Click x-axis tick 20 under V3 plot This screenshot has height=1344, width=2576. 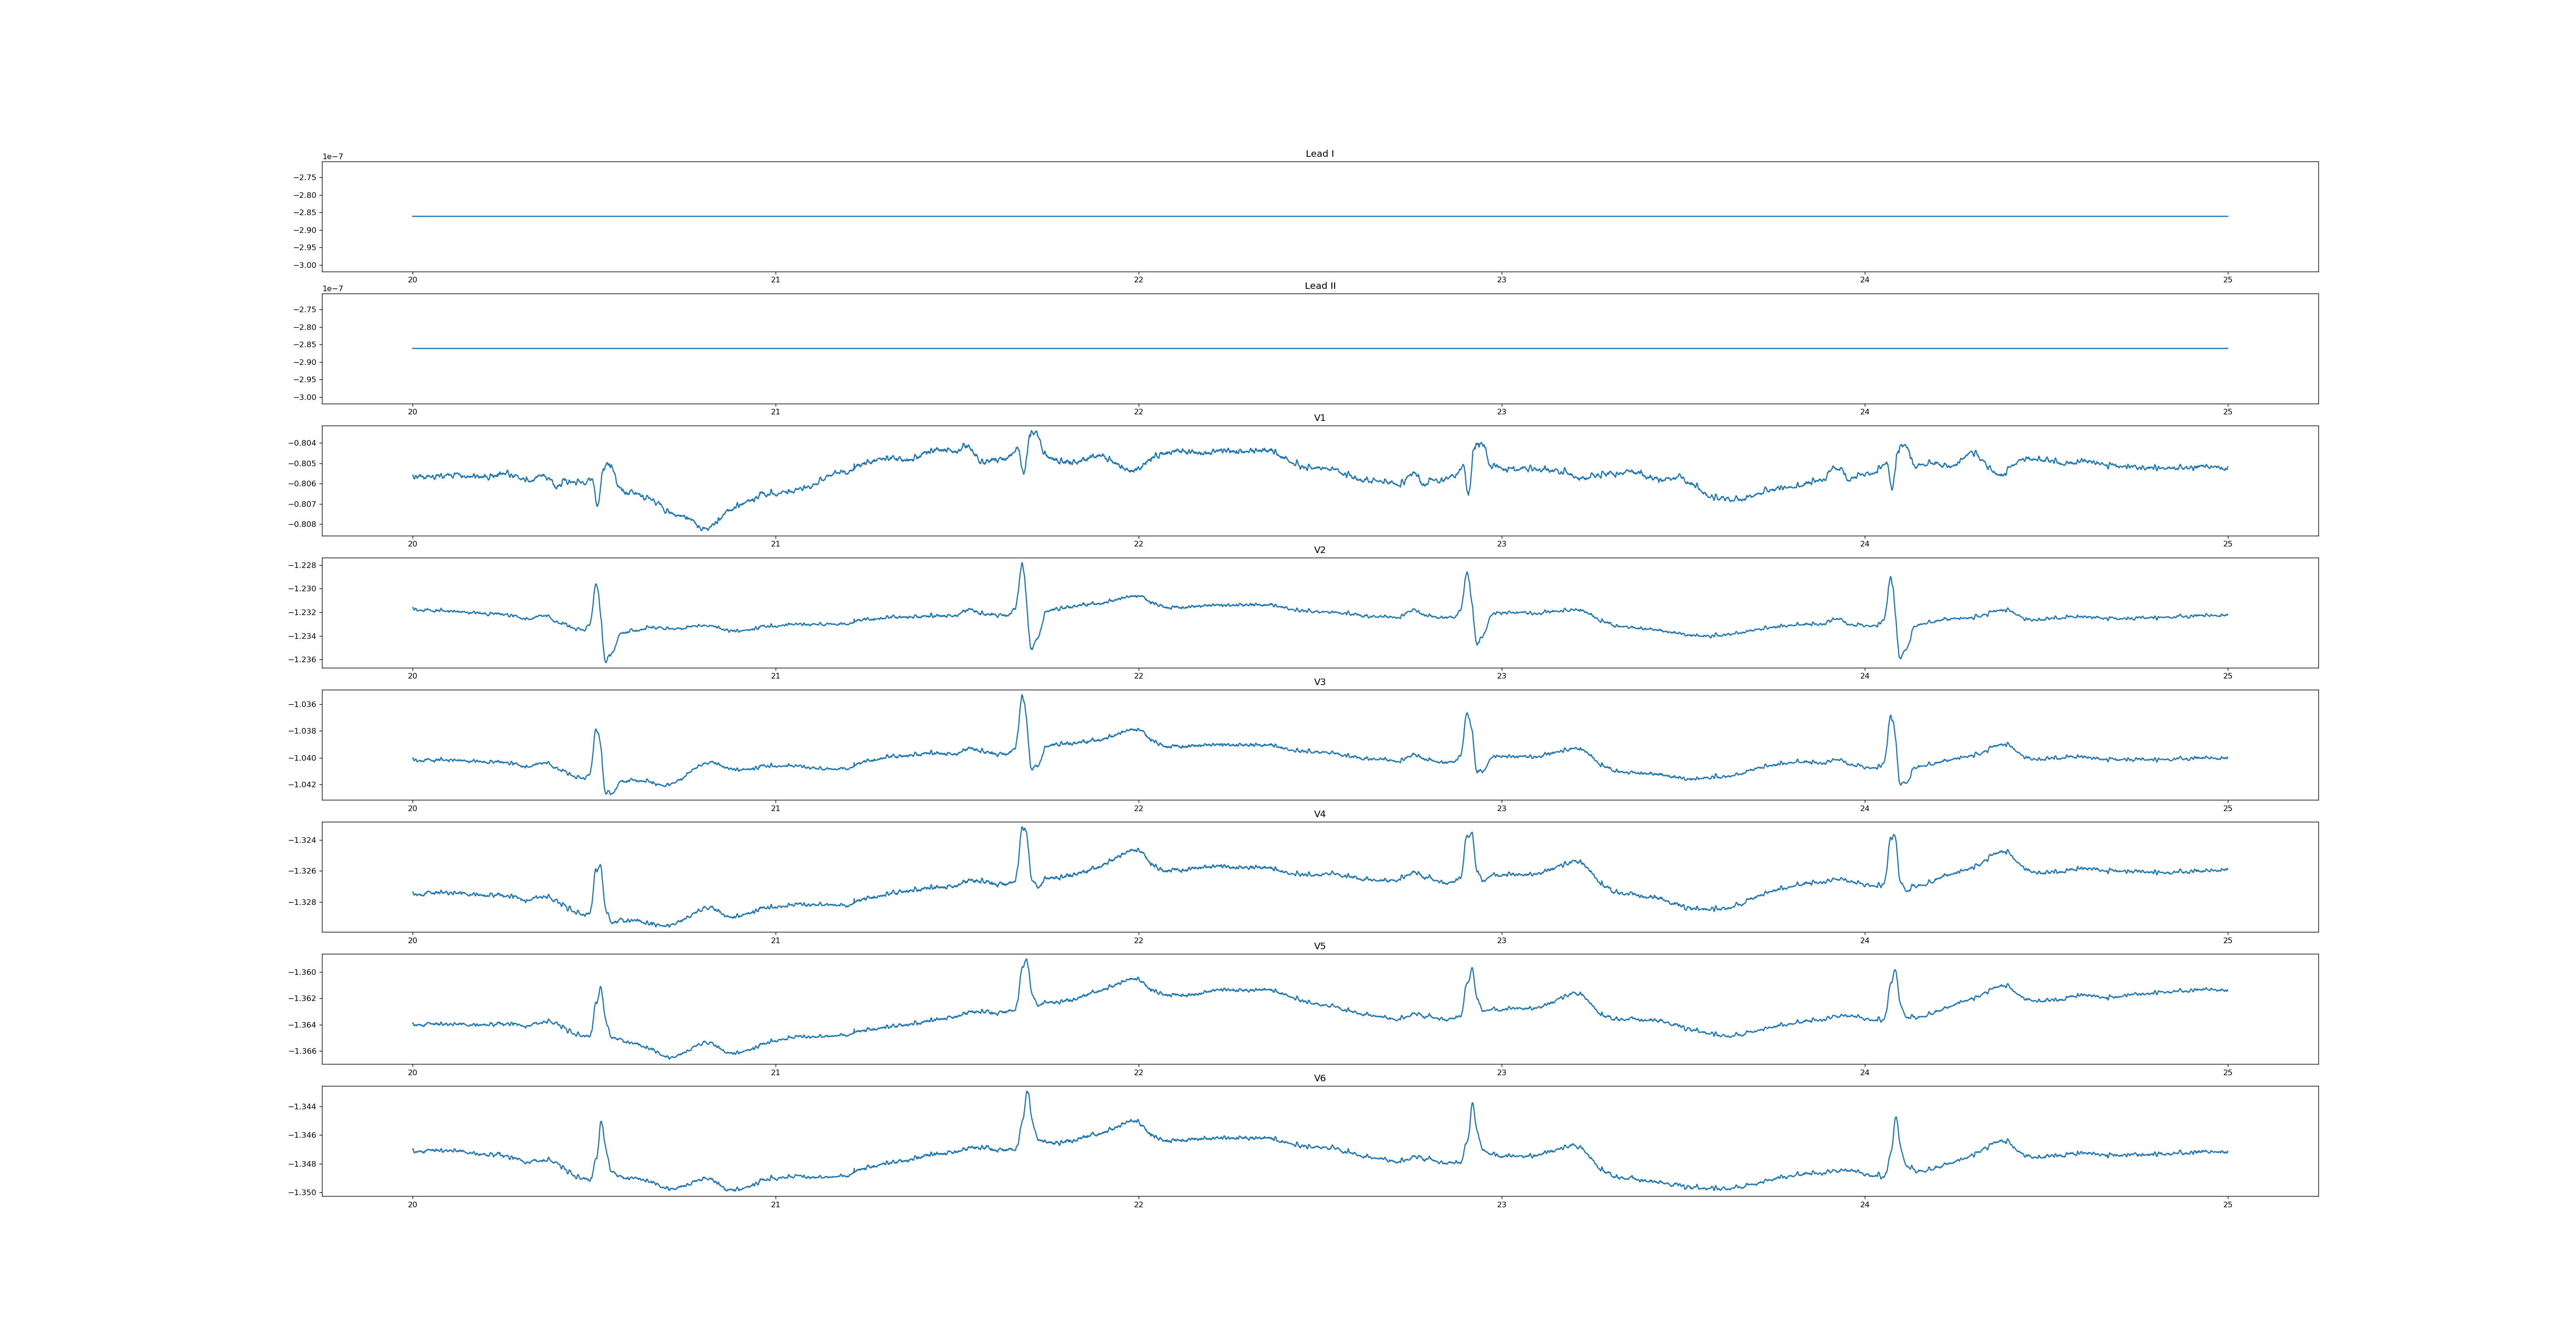(412, 808)
